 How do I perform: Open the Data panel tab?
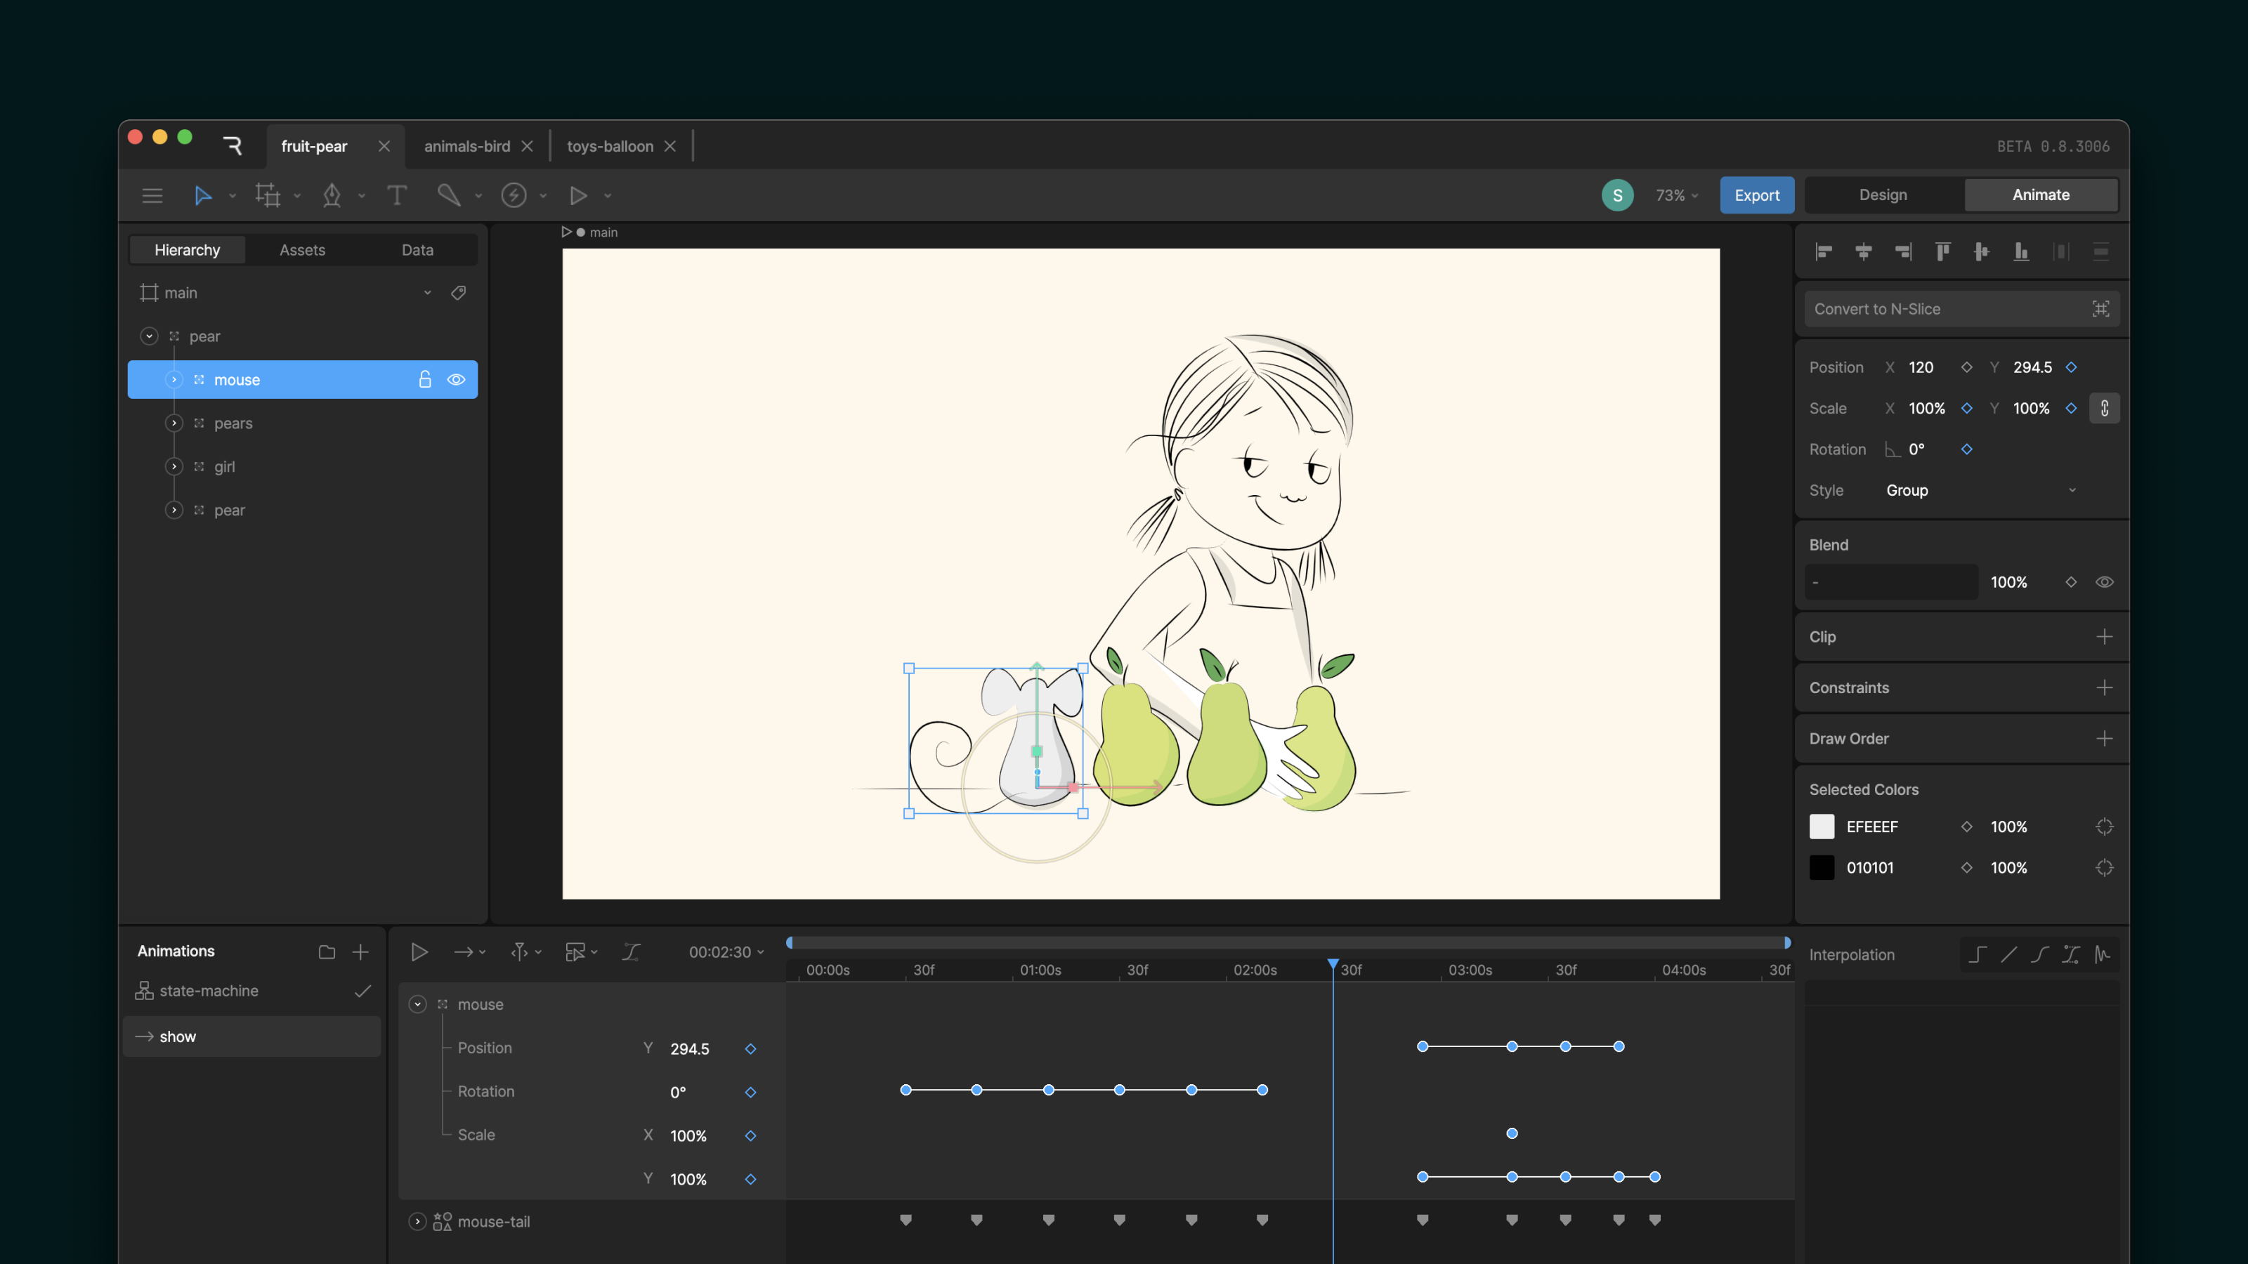pos(417,249)
